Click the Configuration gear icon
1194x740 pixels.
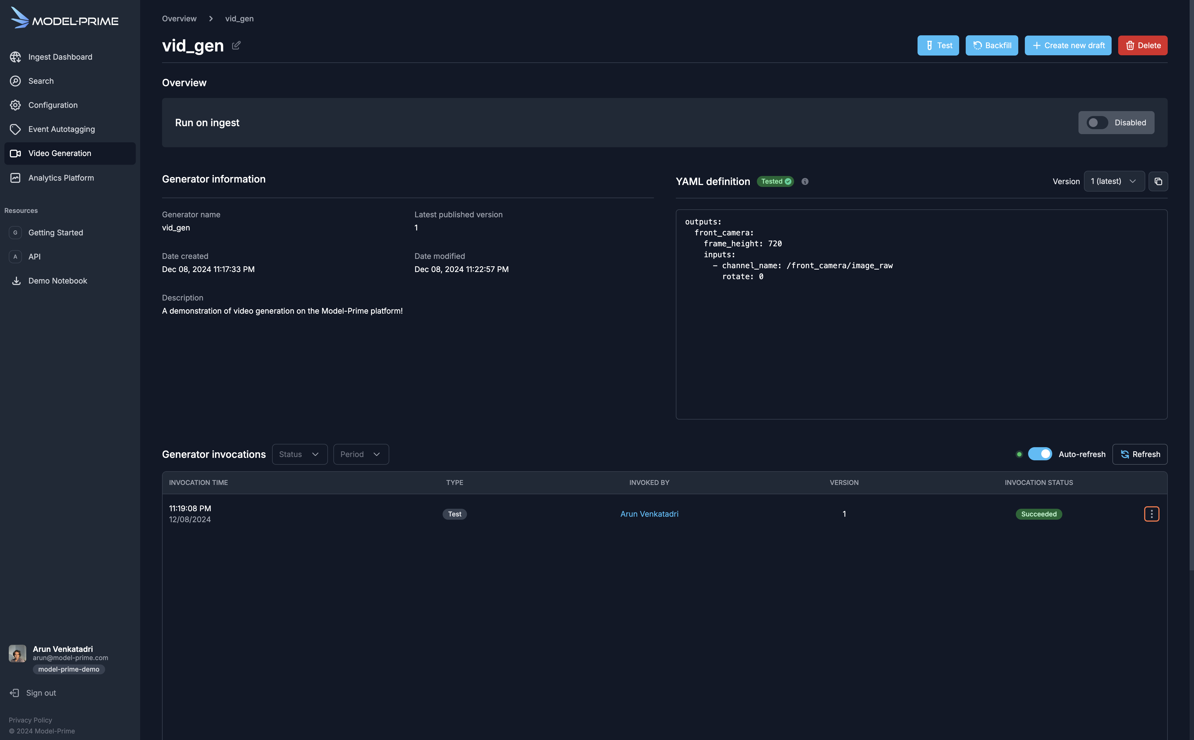click(16, 105)
